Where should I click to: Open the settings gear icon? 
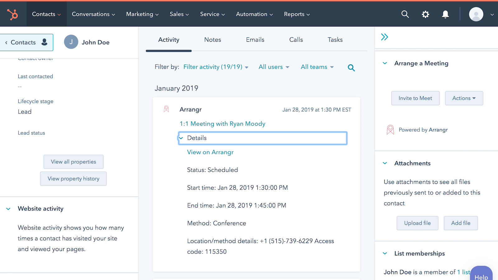coord(425,14)
